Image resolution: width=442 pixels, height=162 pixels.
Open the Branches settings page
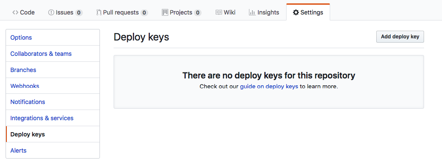point(53,70)
